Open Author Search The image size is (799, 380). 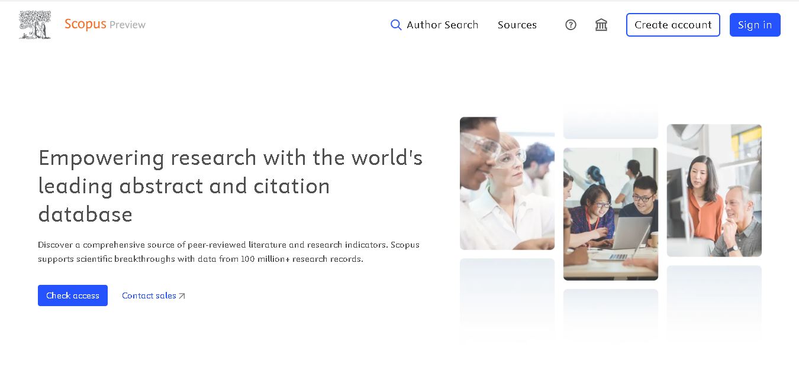(434, 25)
